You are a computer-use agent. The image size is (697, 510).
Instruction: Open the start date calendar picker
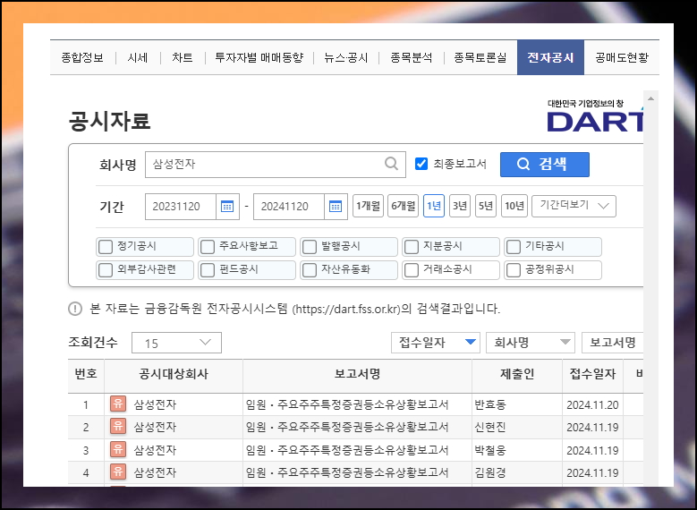(x=227, y=207)
